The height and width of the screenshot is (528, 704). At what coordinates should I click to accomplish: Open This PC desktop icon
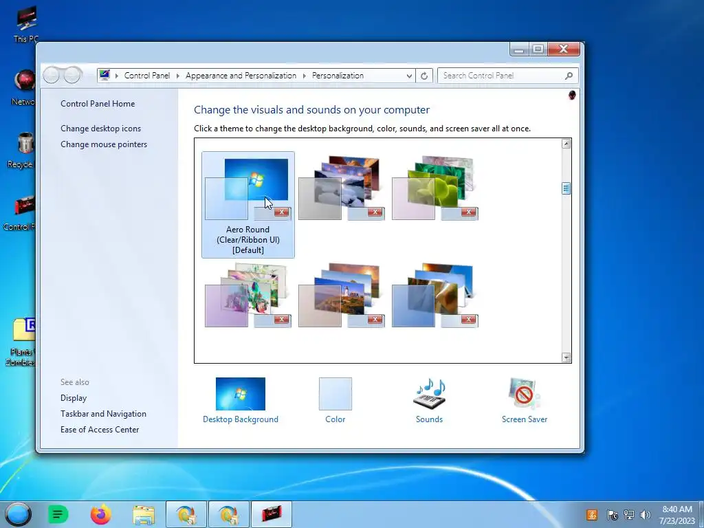[x=26, y=25]
